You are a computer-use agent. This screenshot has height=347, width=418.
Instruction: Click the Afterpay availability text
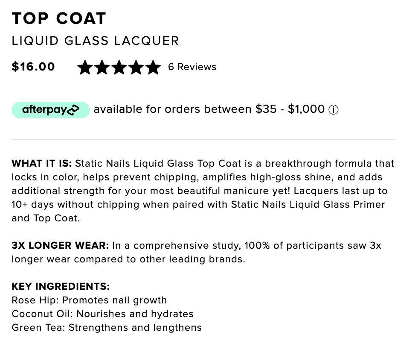(209, 109)
